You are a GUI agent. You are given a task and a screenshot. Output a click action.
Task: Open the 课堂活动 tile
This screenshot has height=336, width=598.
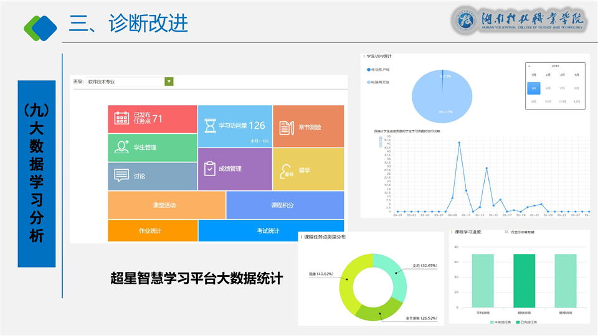tap(166, 205)
